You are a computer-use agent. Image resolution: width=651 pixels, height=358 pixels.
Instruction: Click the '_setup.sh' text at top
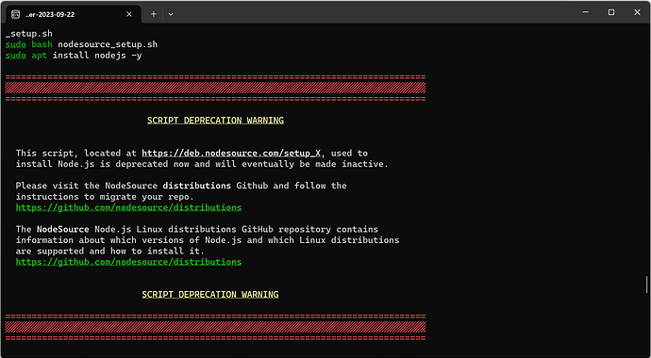click(29, 34)
